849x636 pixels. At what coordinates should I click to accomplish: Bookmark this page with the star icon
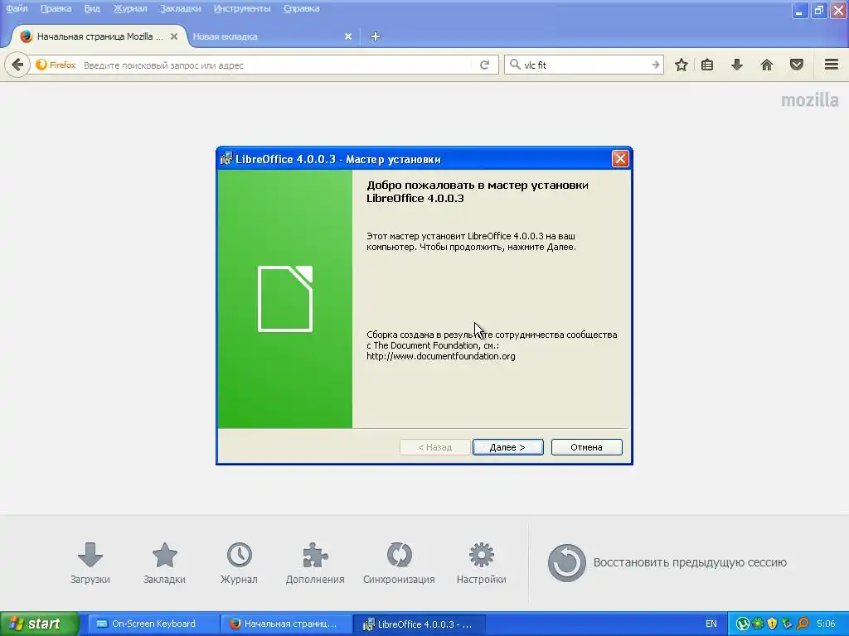(682, 65)
